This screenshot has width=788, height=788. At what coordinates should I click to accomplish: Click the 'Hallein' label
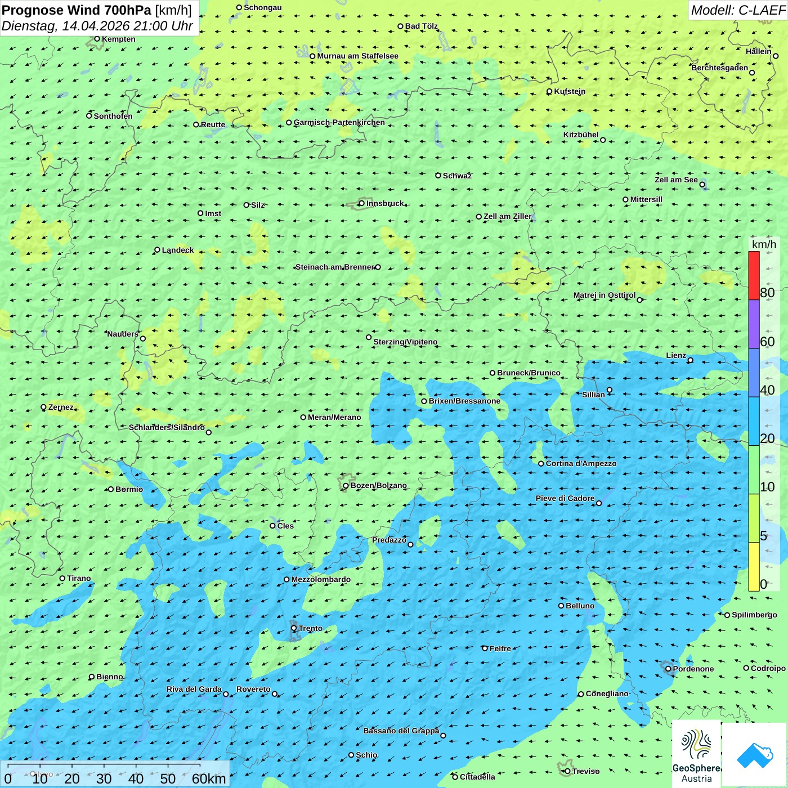tap(759, 51)
